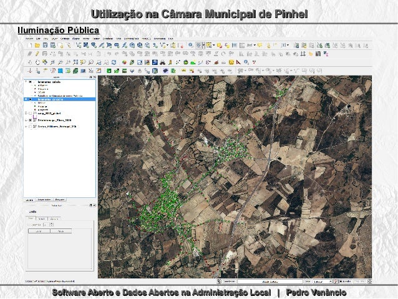Open the Project menu
This screenshot has height=299, width=398.
tap(29, 37)
